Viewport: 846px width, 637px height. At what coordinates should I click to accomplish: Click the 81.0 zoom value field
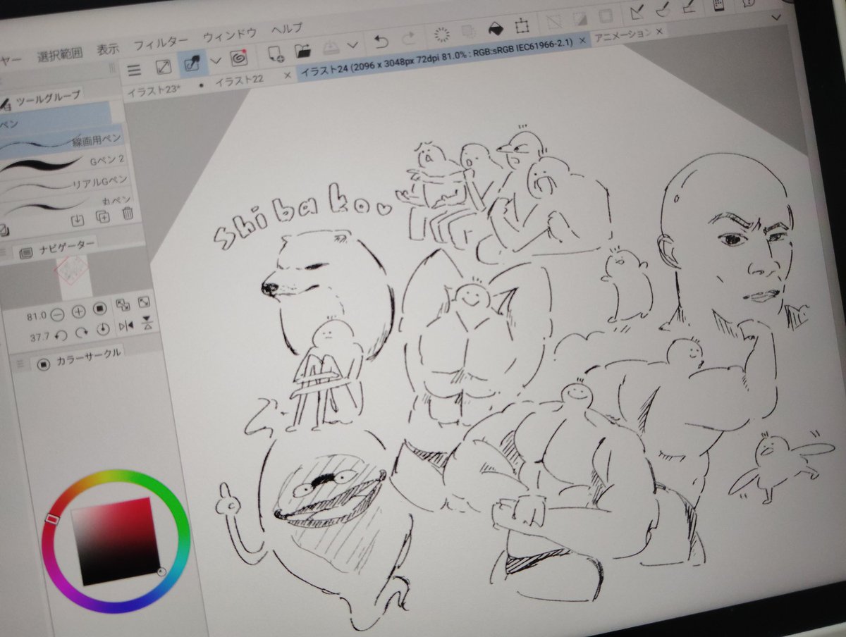35,314
